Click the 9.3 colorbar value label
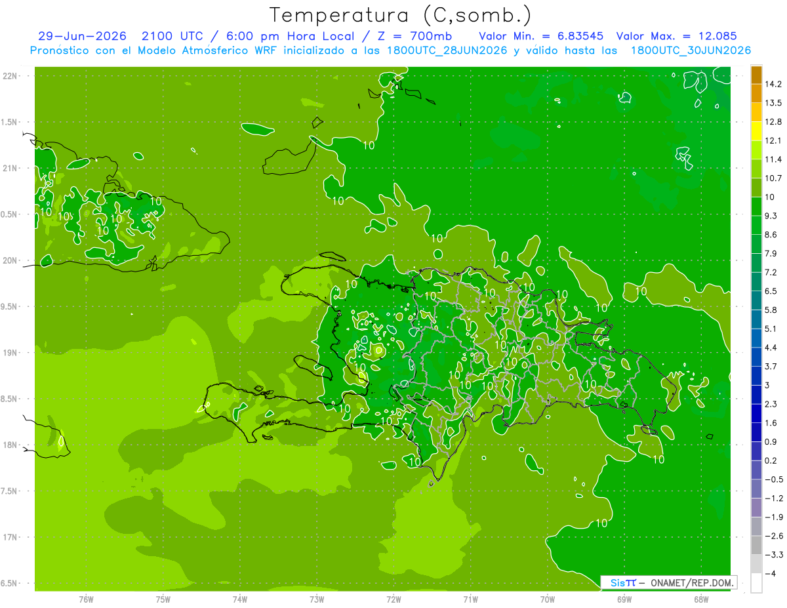 771,216
